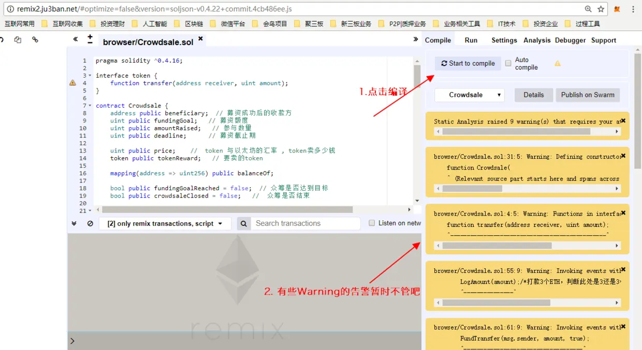Select the browser/Crowdsale.sol file tab

[x=148, y=42]
